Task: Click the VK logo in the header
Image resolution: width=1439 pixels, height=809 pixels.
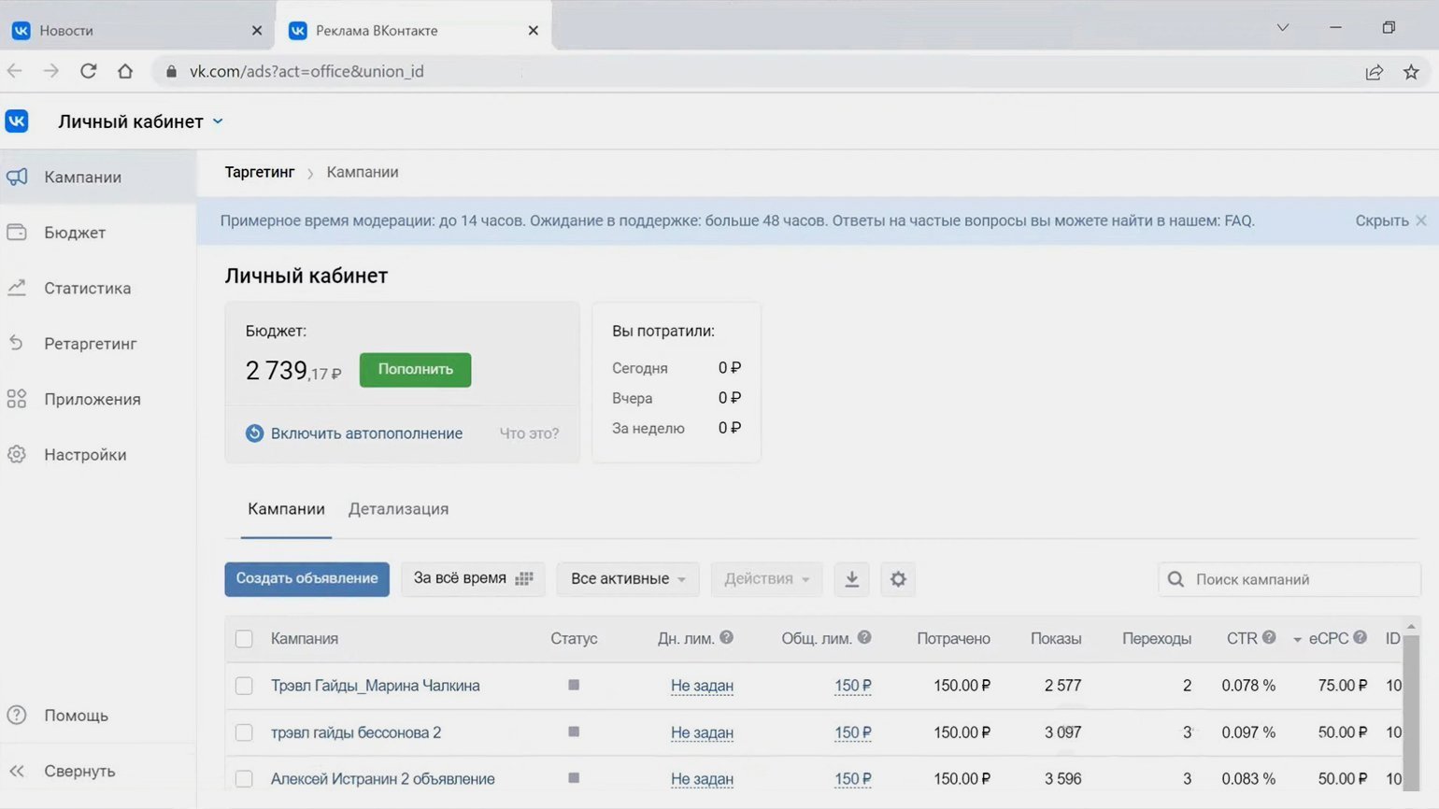Action: pyautogui.click(x=17, y=121)
